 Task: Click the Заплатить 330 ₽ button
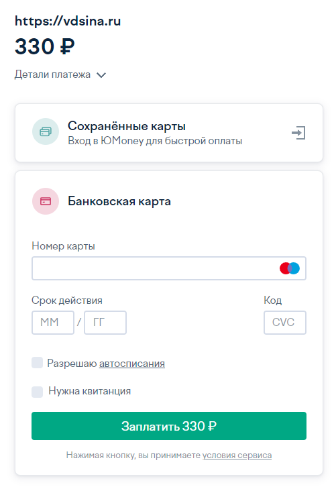point(169,426)
